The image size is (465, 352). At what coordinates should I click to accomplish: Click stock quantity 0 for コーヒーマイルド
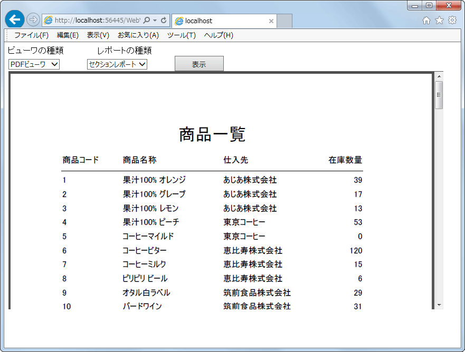[360, 236]
